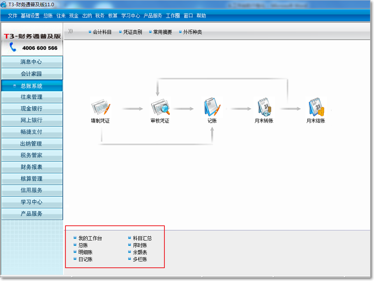374x281 pixels.
Task: Click the T3 application icon in title bar
Action: coord(4,5)
